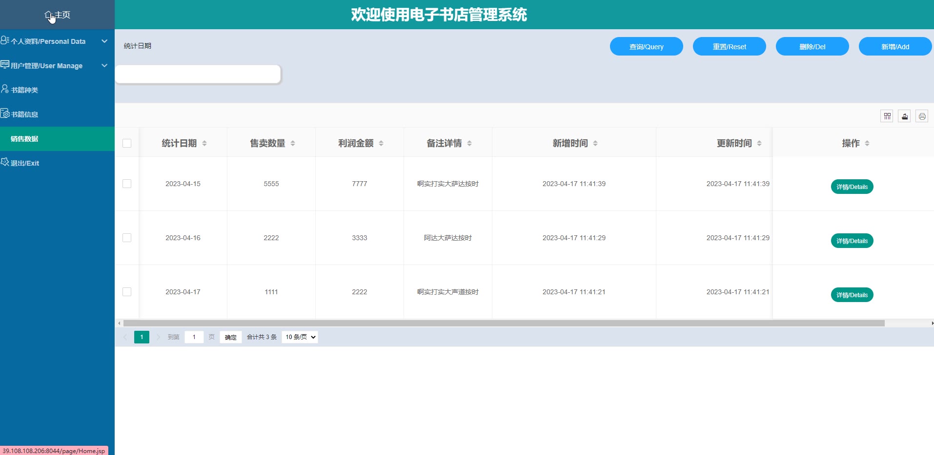Image resolution: width=934 pixels, height=455 pixels.
Task: Click the 书籍信息 sidebar icon
Action: 5,113
